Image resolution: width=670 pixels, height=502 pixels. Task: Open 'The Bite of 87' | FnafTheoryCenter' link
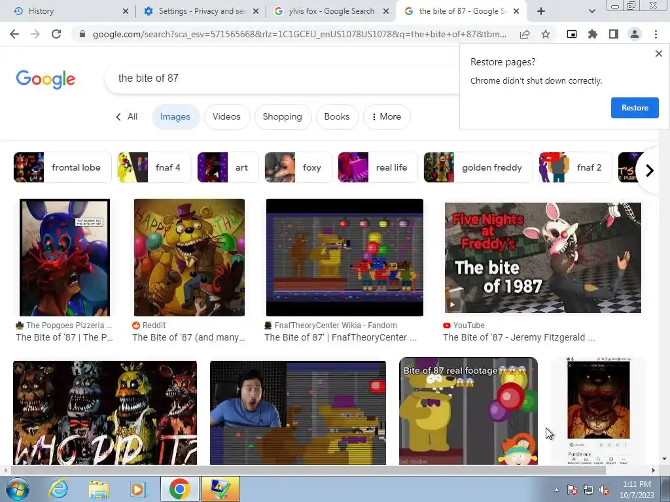click(x=340, y=337)
